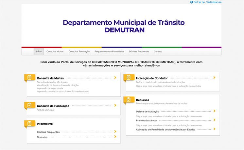Open the Consulta de Pontuação heading
The image size is (244, 150).
pyautogui.click(x=53, y=106)
